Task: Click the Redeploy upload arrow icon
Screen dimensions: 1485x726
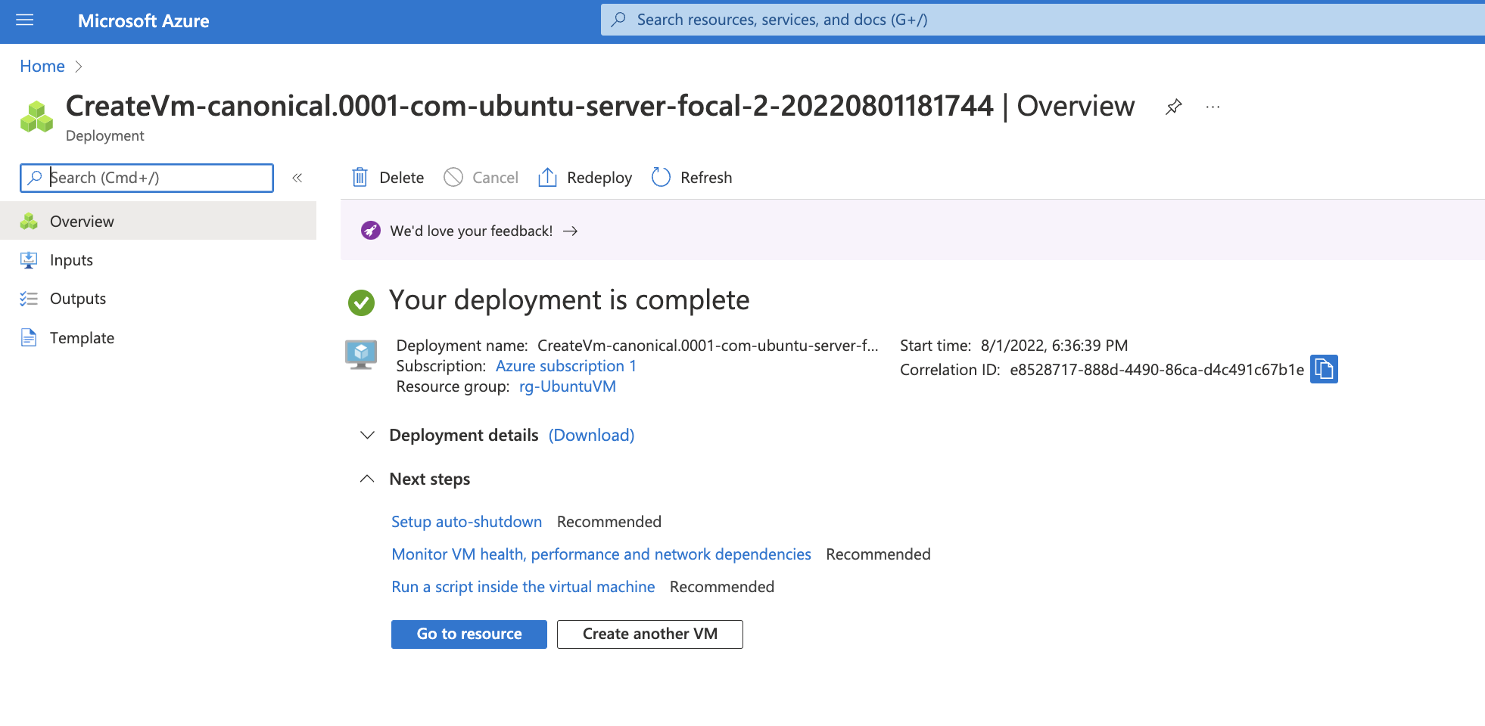Action: (x=547, y=177)
